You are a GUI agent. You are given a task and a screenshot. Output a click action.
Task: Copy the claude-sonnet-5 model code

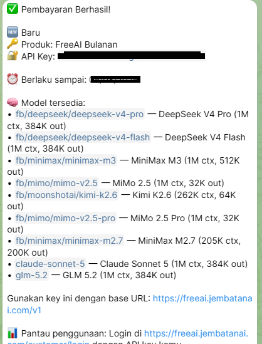pos(50,264)
